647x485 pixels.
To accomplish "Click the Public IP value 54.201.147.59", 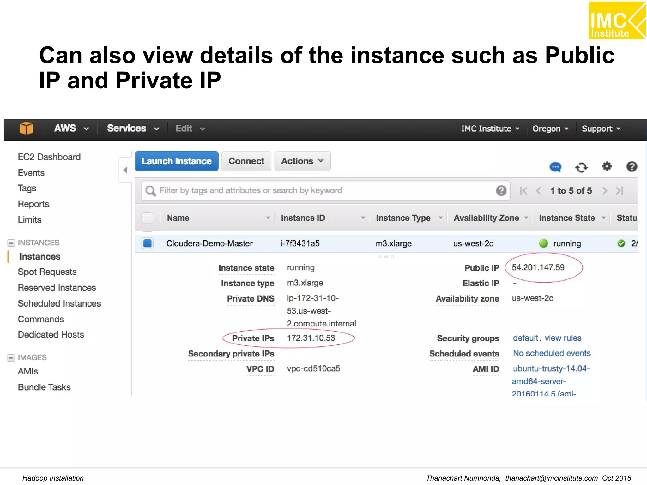I will pyautogui.click(x=538, y=267).
